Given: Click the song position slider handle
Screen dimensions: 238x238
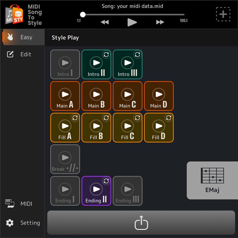Looking at the screenshot, I should [x=83, y=14].
